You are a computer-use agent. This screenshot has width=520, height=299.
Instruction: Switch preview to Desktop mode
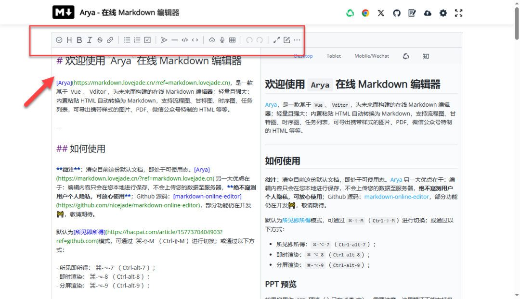303,56
